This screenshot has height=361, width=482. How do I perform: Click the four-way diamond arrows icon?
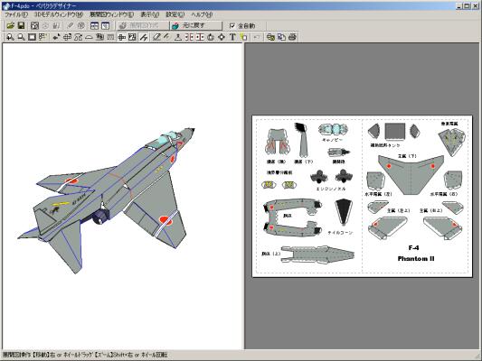[222, 37]
